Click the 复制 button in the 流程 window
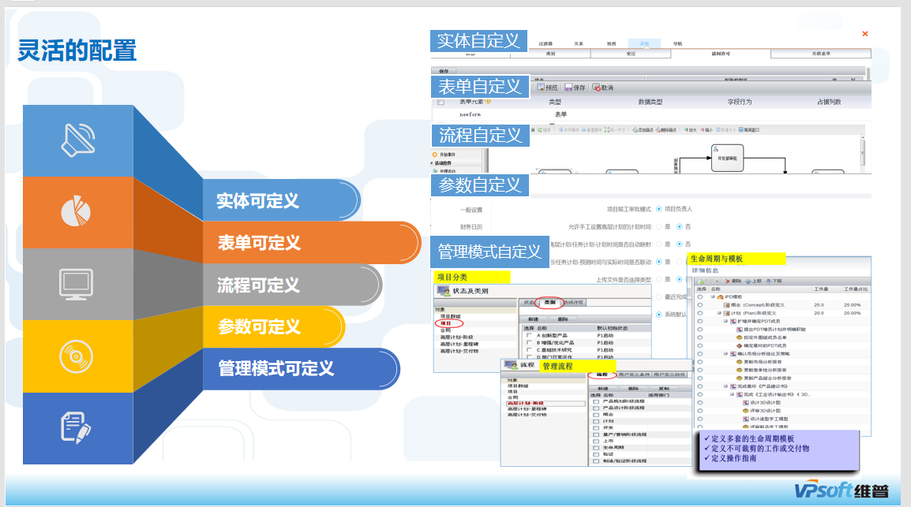 point(664,388)
